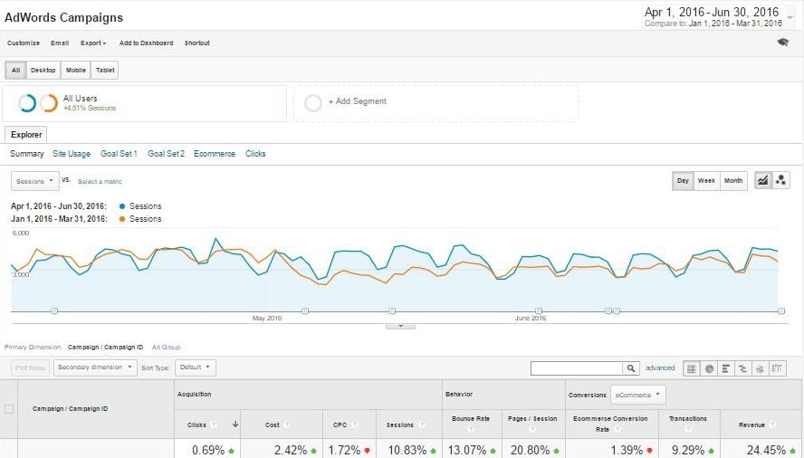Screen dimensions: 804x458
Task: Click the Customize button
Action: (23, 43)
